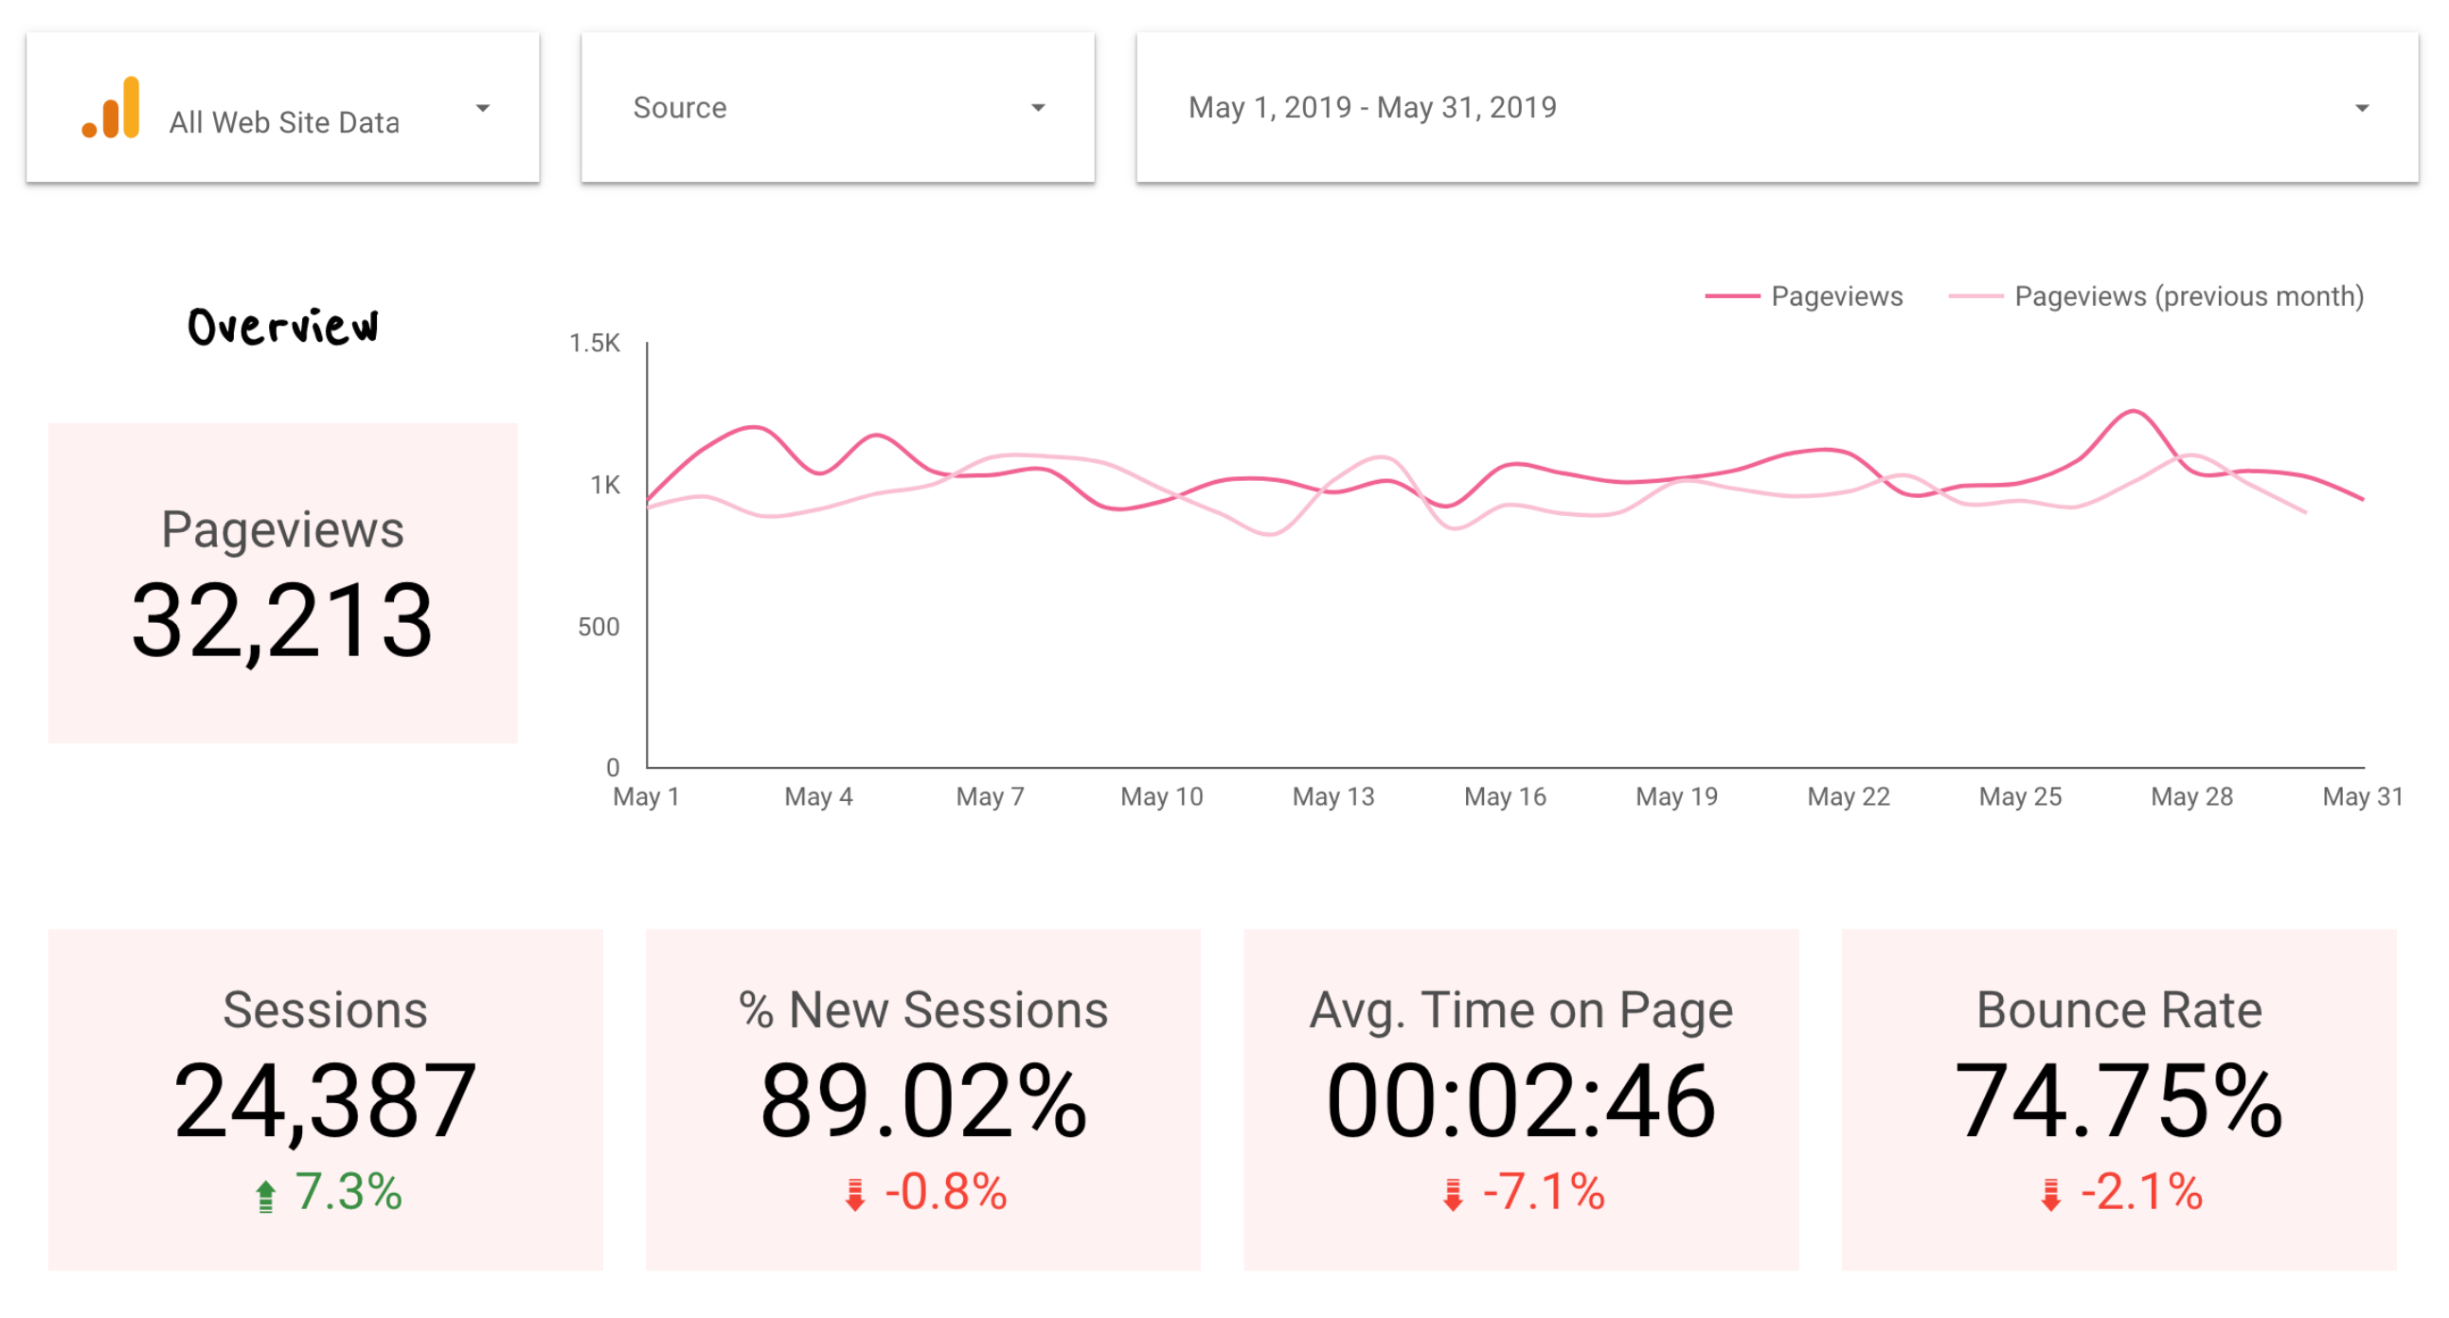Click the 1K y-axis label
This screenshot has width=2449, height=1318.
604,485
